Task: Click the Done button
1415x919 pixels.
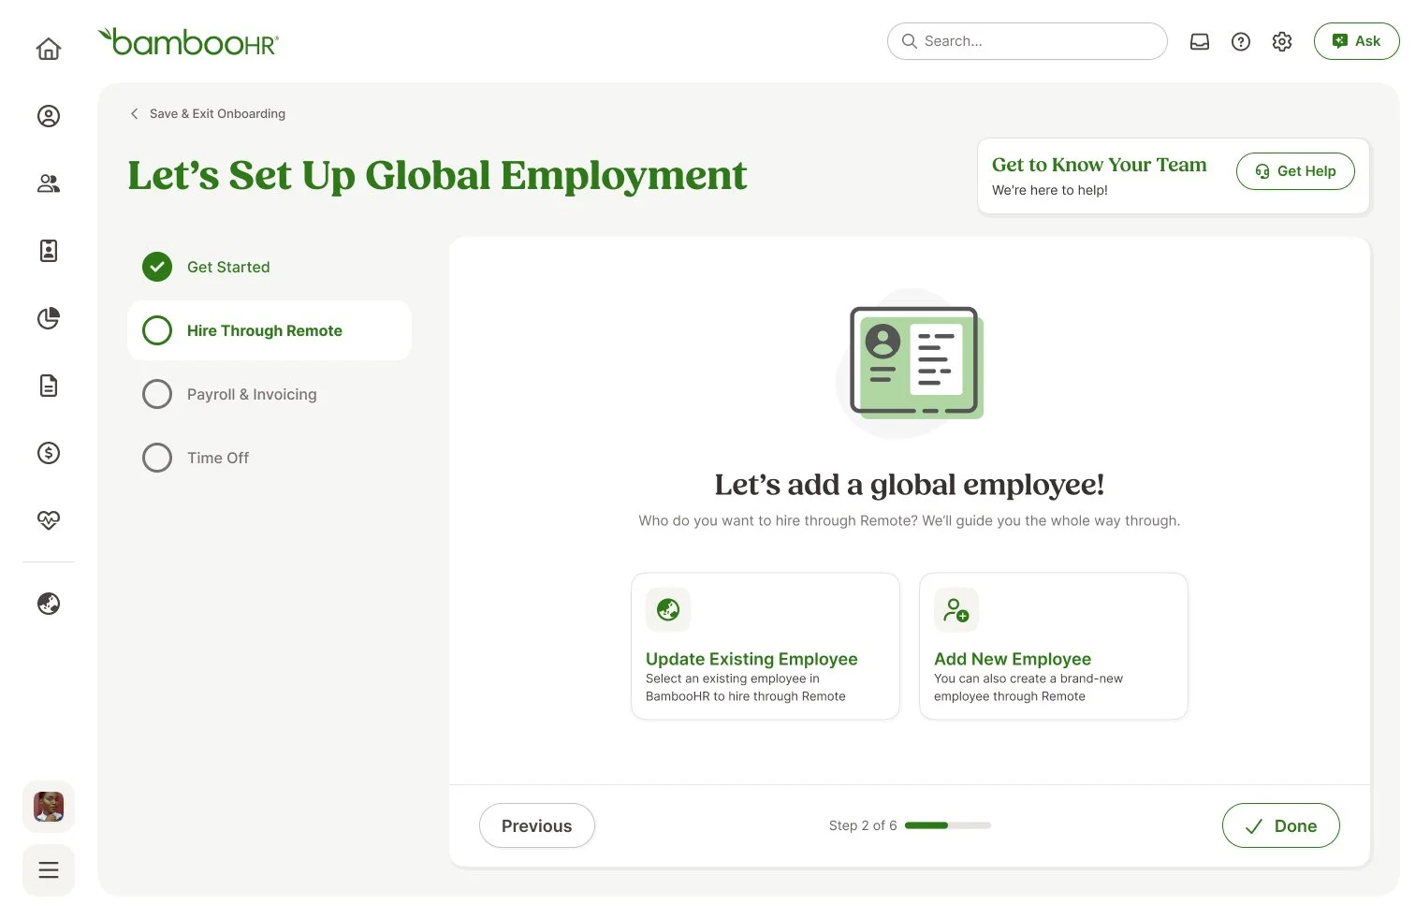Action: coord(1281,825)
